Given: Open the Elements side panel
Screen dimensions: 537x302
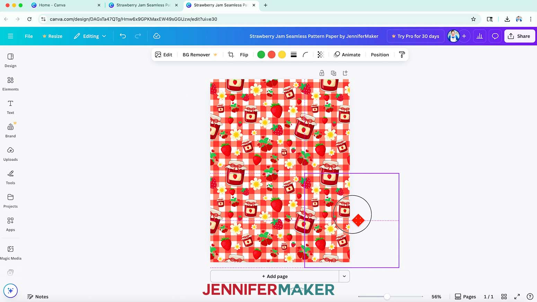Looking at the screenshot, I should point(10,84).
